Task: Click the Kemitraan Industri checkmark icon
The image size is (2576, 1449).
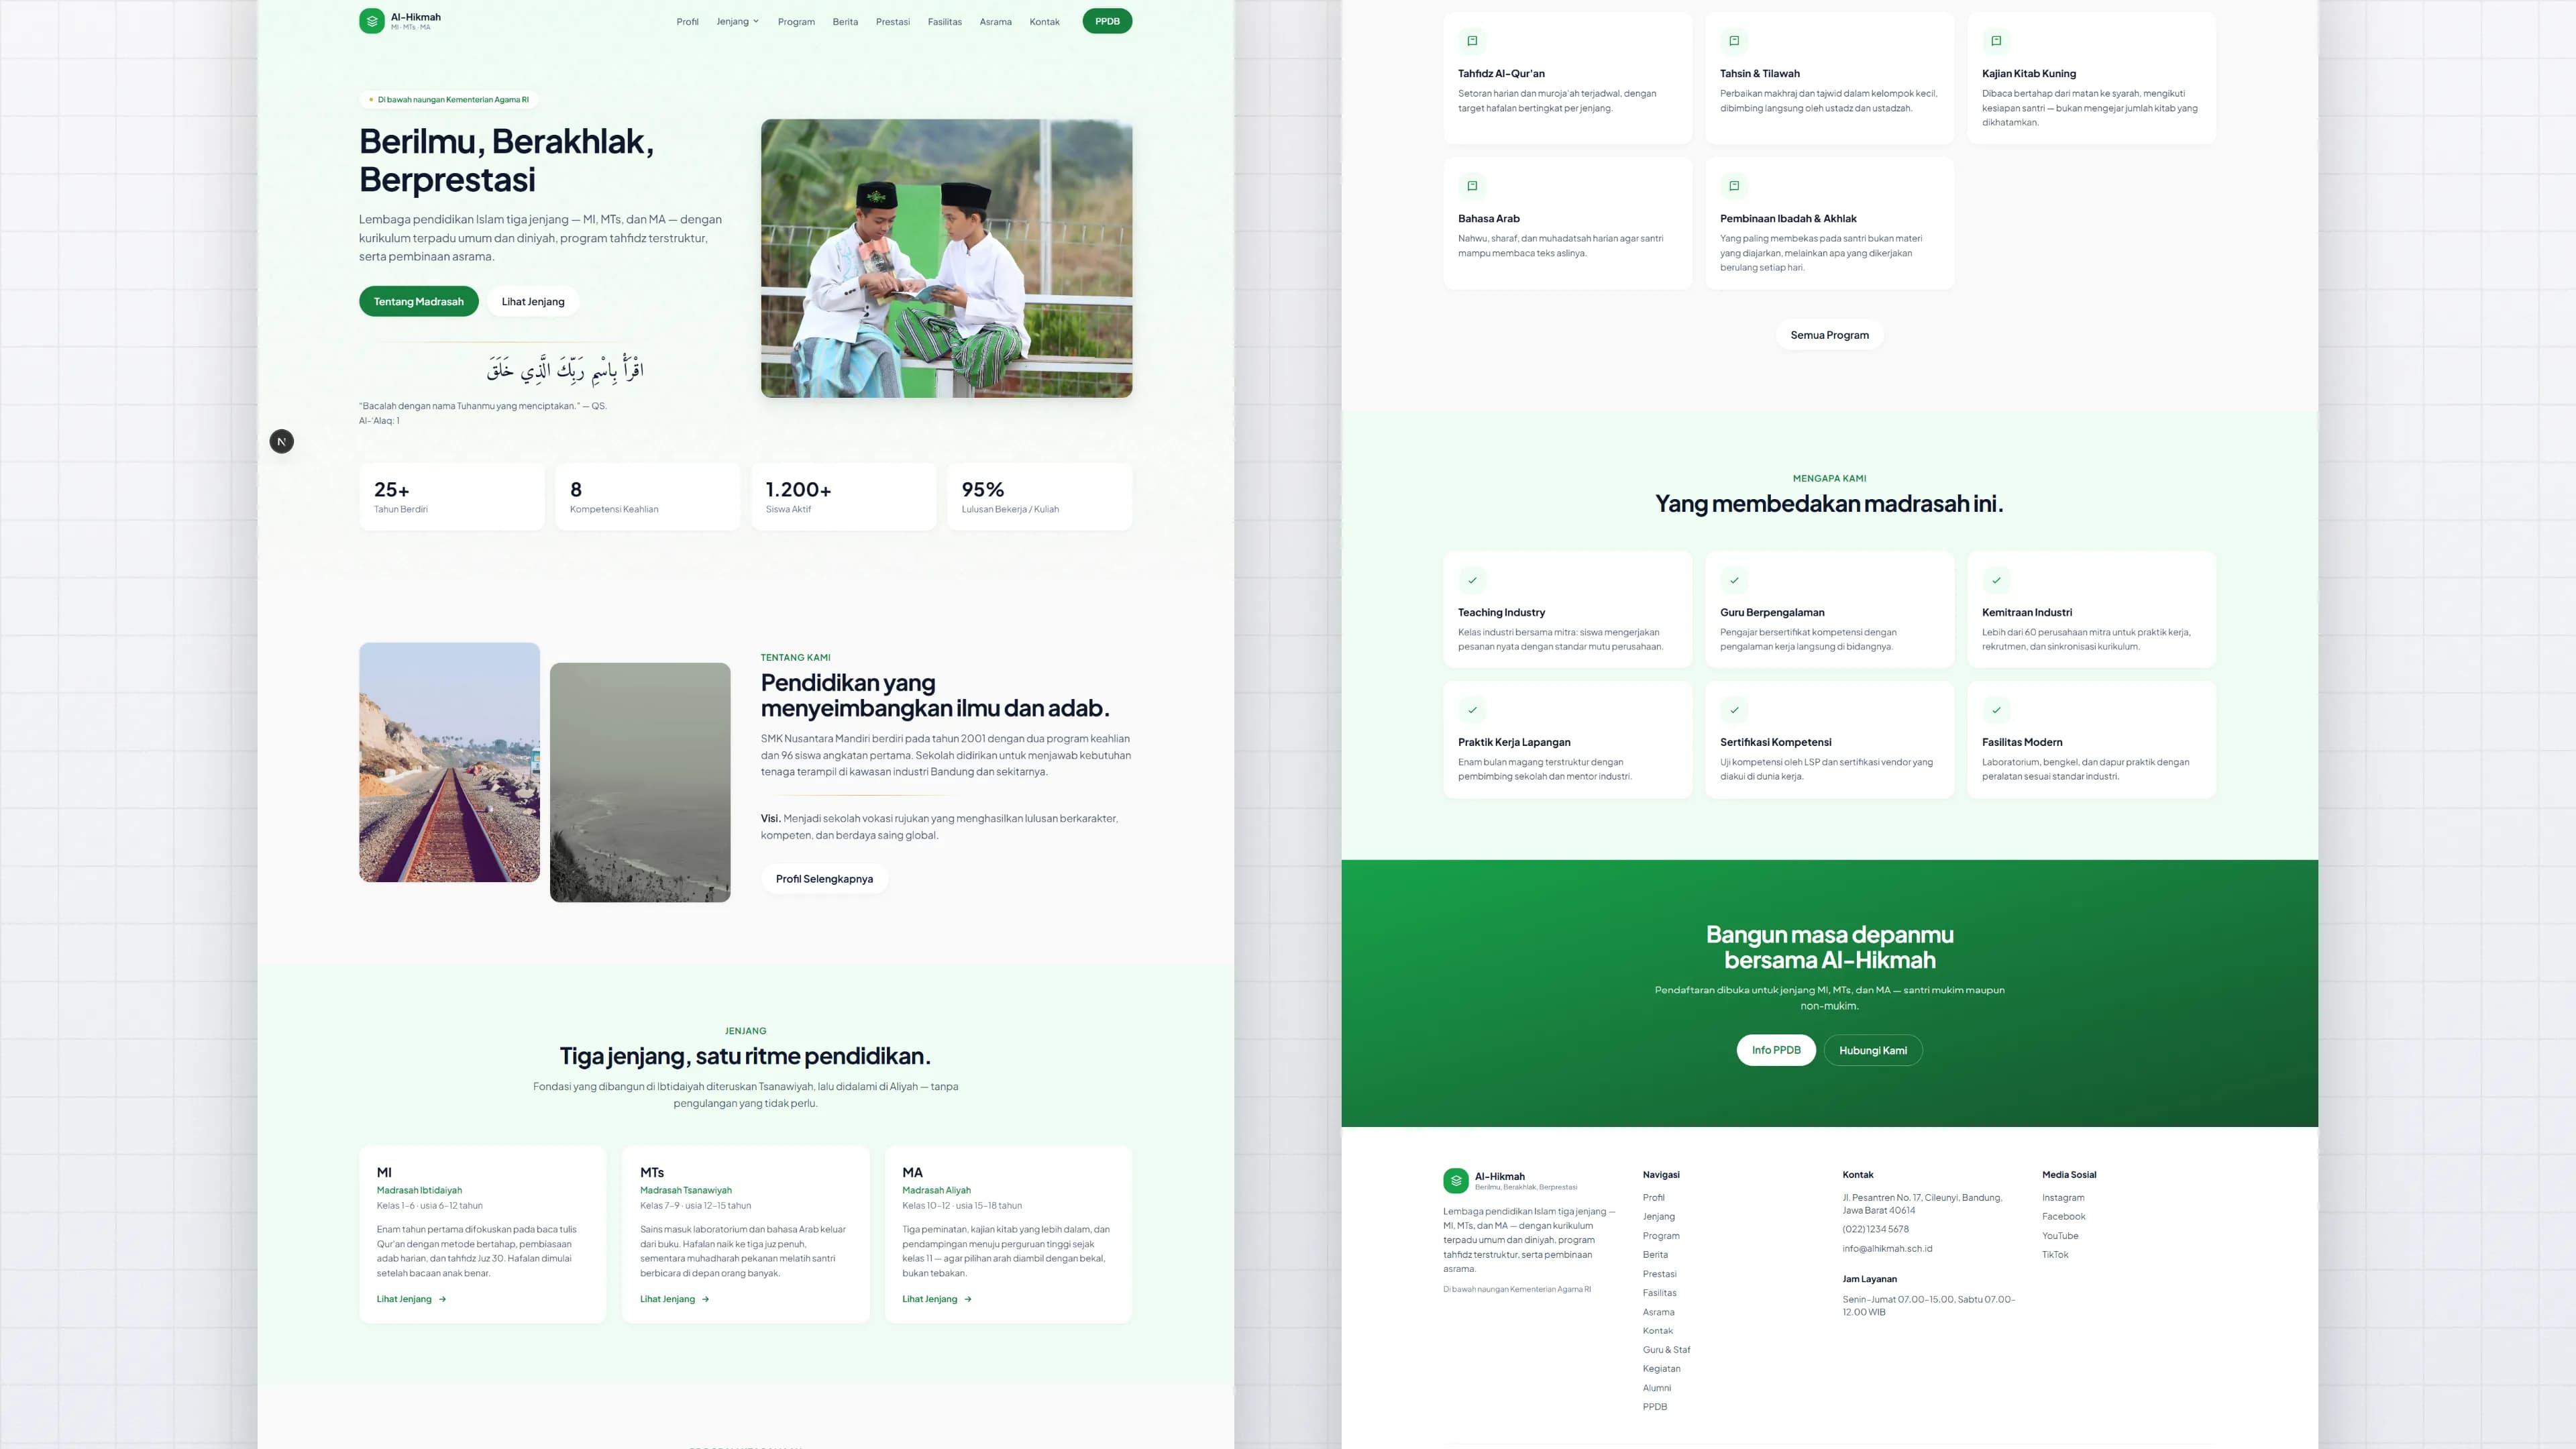Action: point(1996,580)
